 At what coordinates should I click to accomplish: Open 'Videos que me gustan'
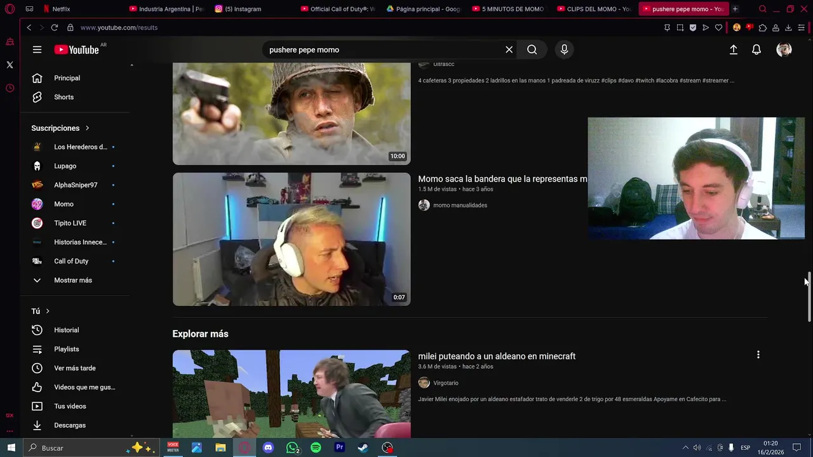click(x=76, y=387)
